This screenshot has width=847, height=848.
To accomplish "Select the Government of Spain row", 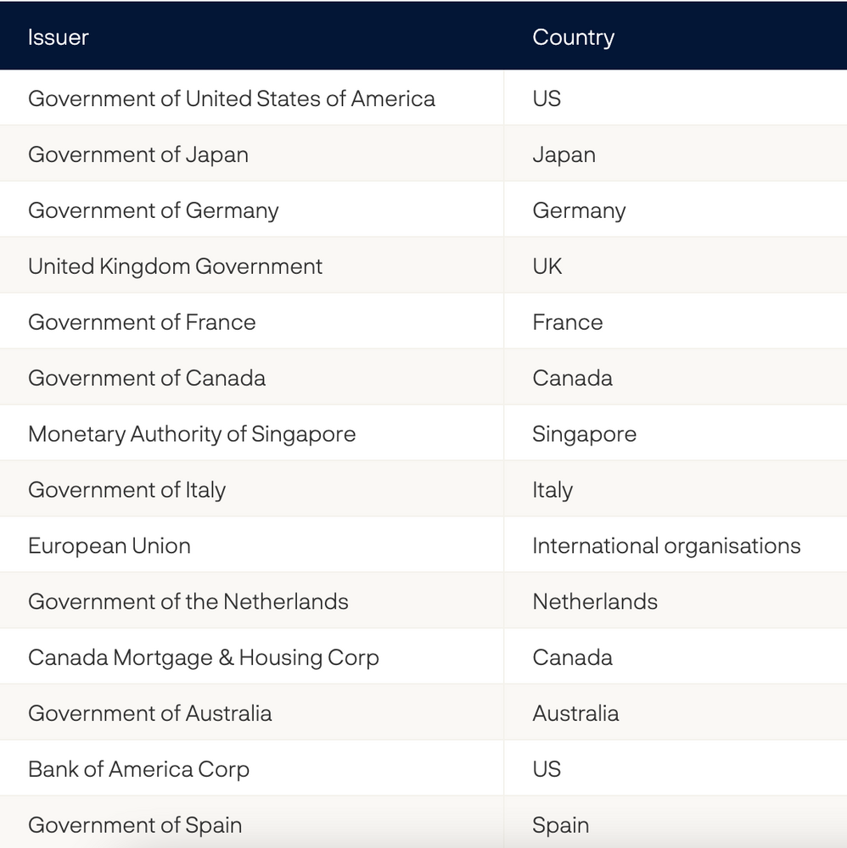I will [135, 825].
